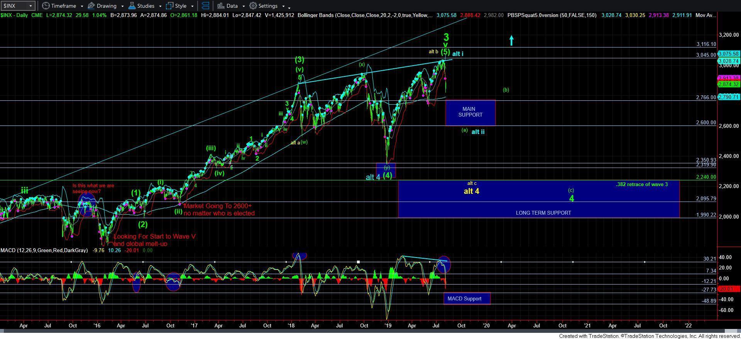Click the Timeframe clock icon

click(x=46, y=6)
